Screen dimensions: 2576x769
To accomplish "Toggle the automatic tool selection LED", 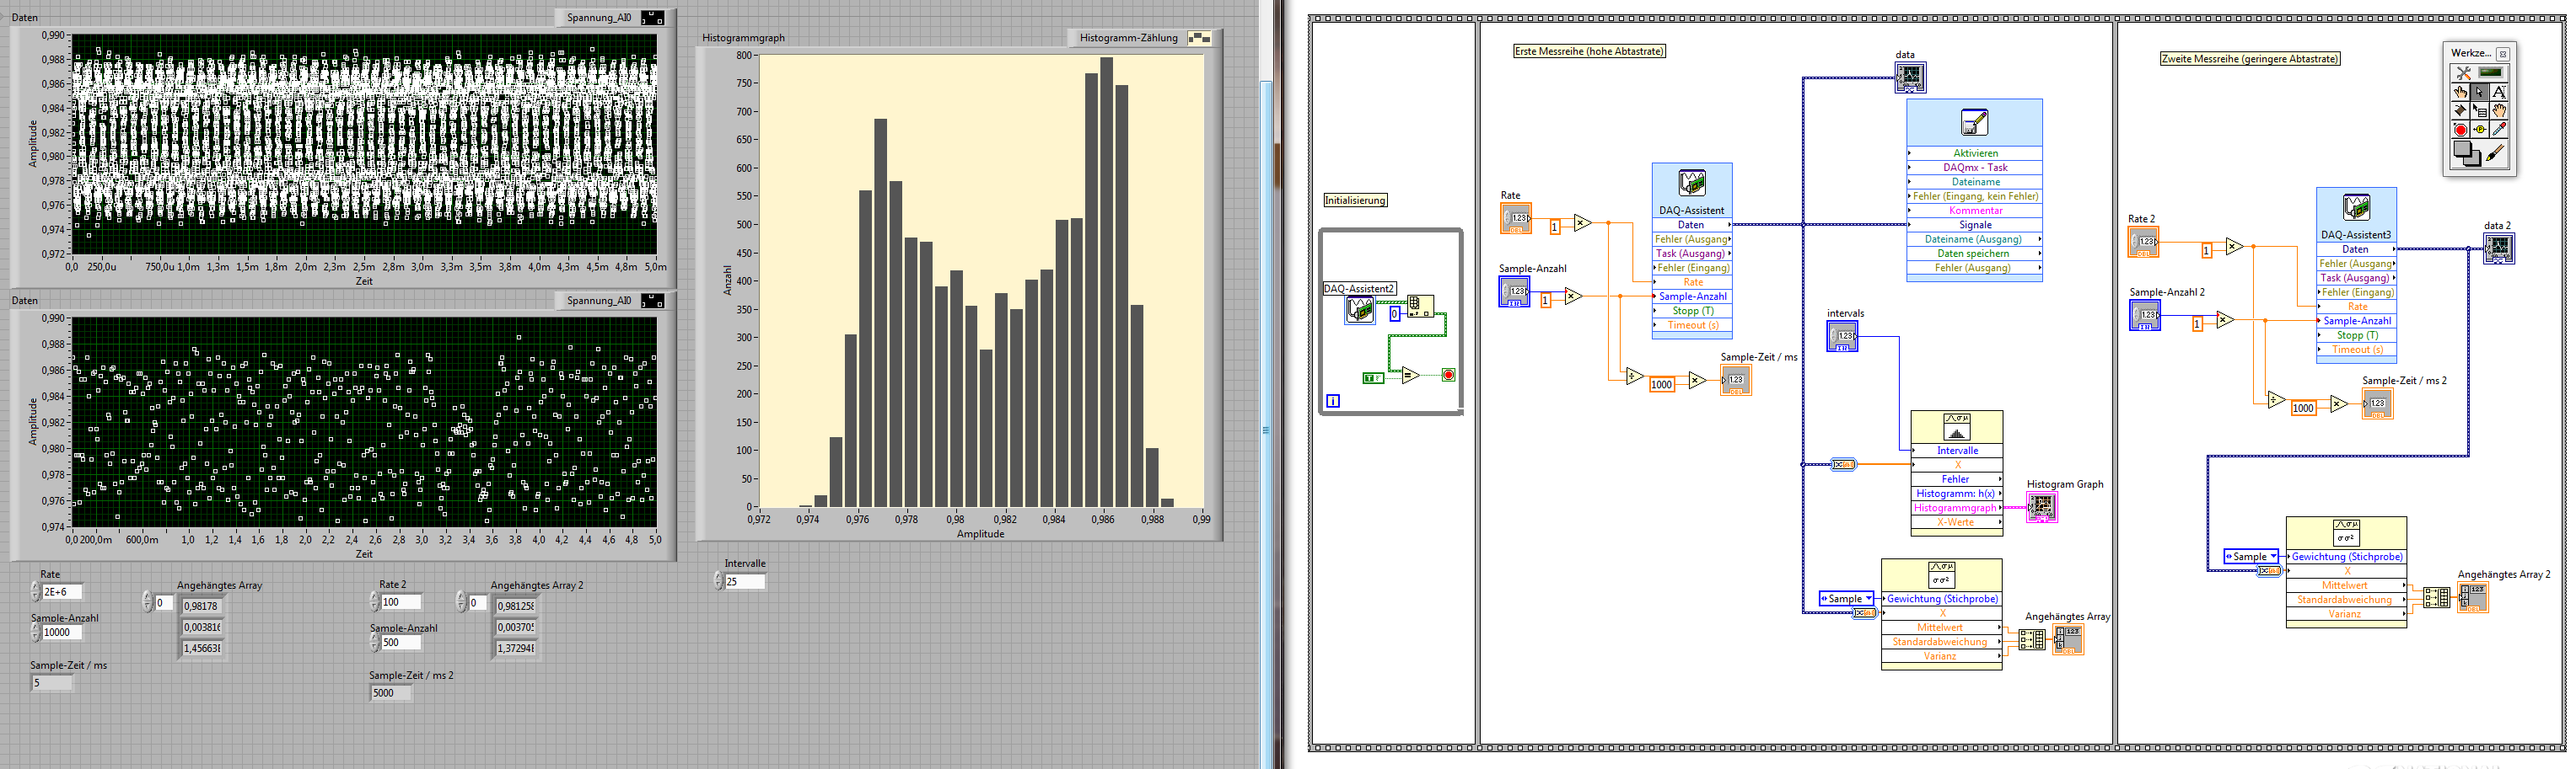I will tap(2490, 72).
